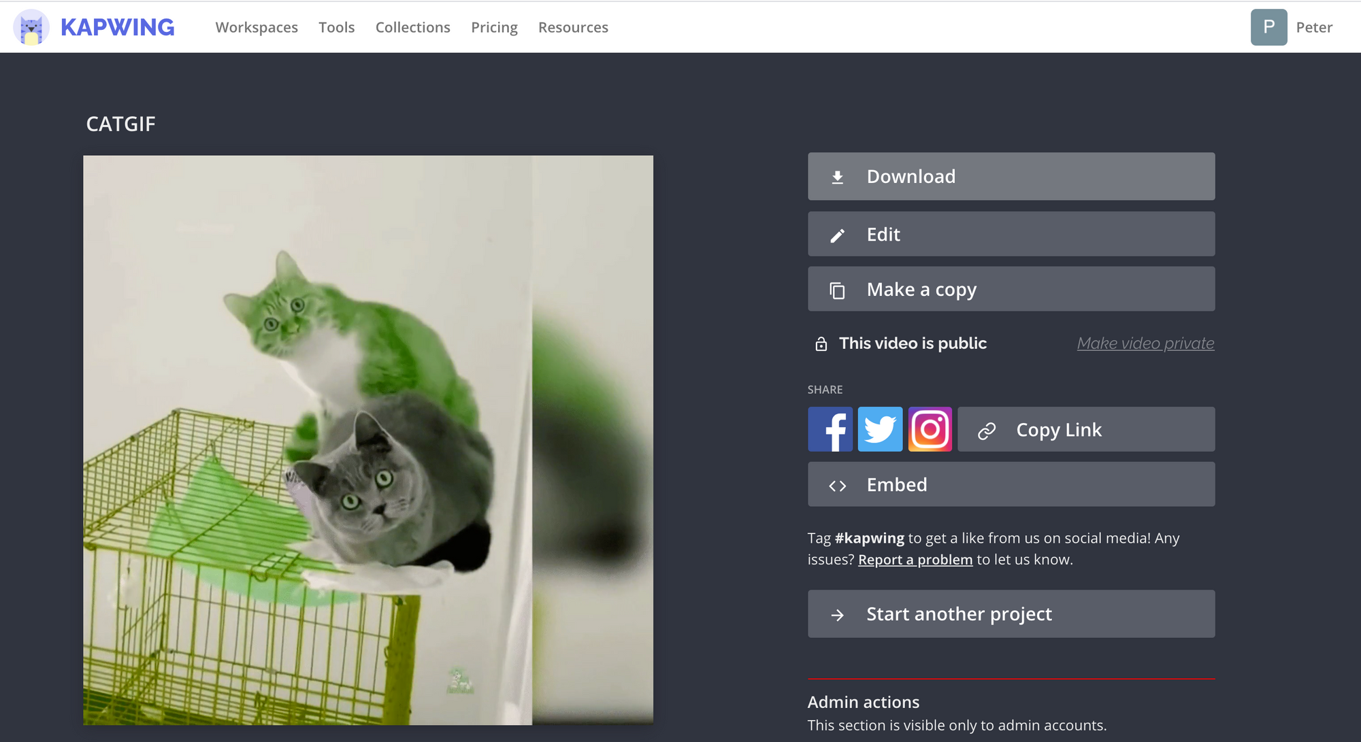
Task: Open the Tools menu
Action: (x=336, y=27)
